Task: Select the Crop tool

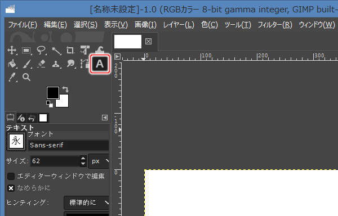Action: pos(70,51)
